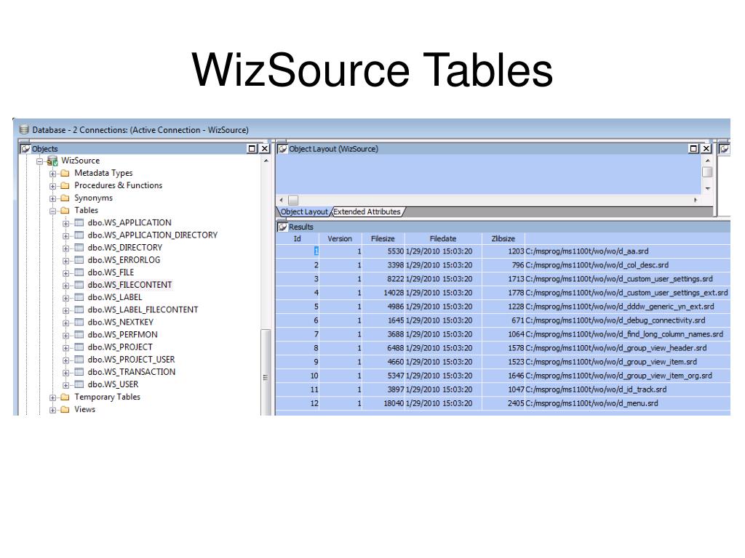This screenshot has height=558, width=745.
Task: Select the dbo.WS_PERFMON table label
Action: (122, 334)
